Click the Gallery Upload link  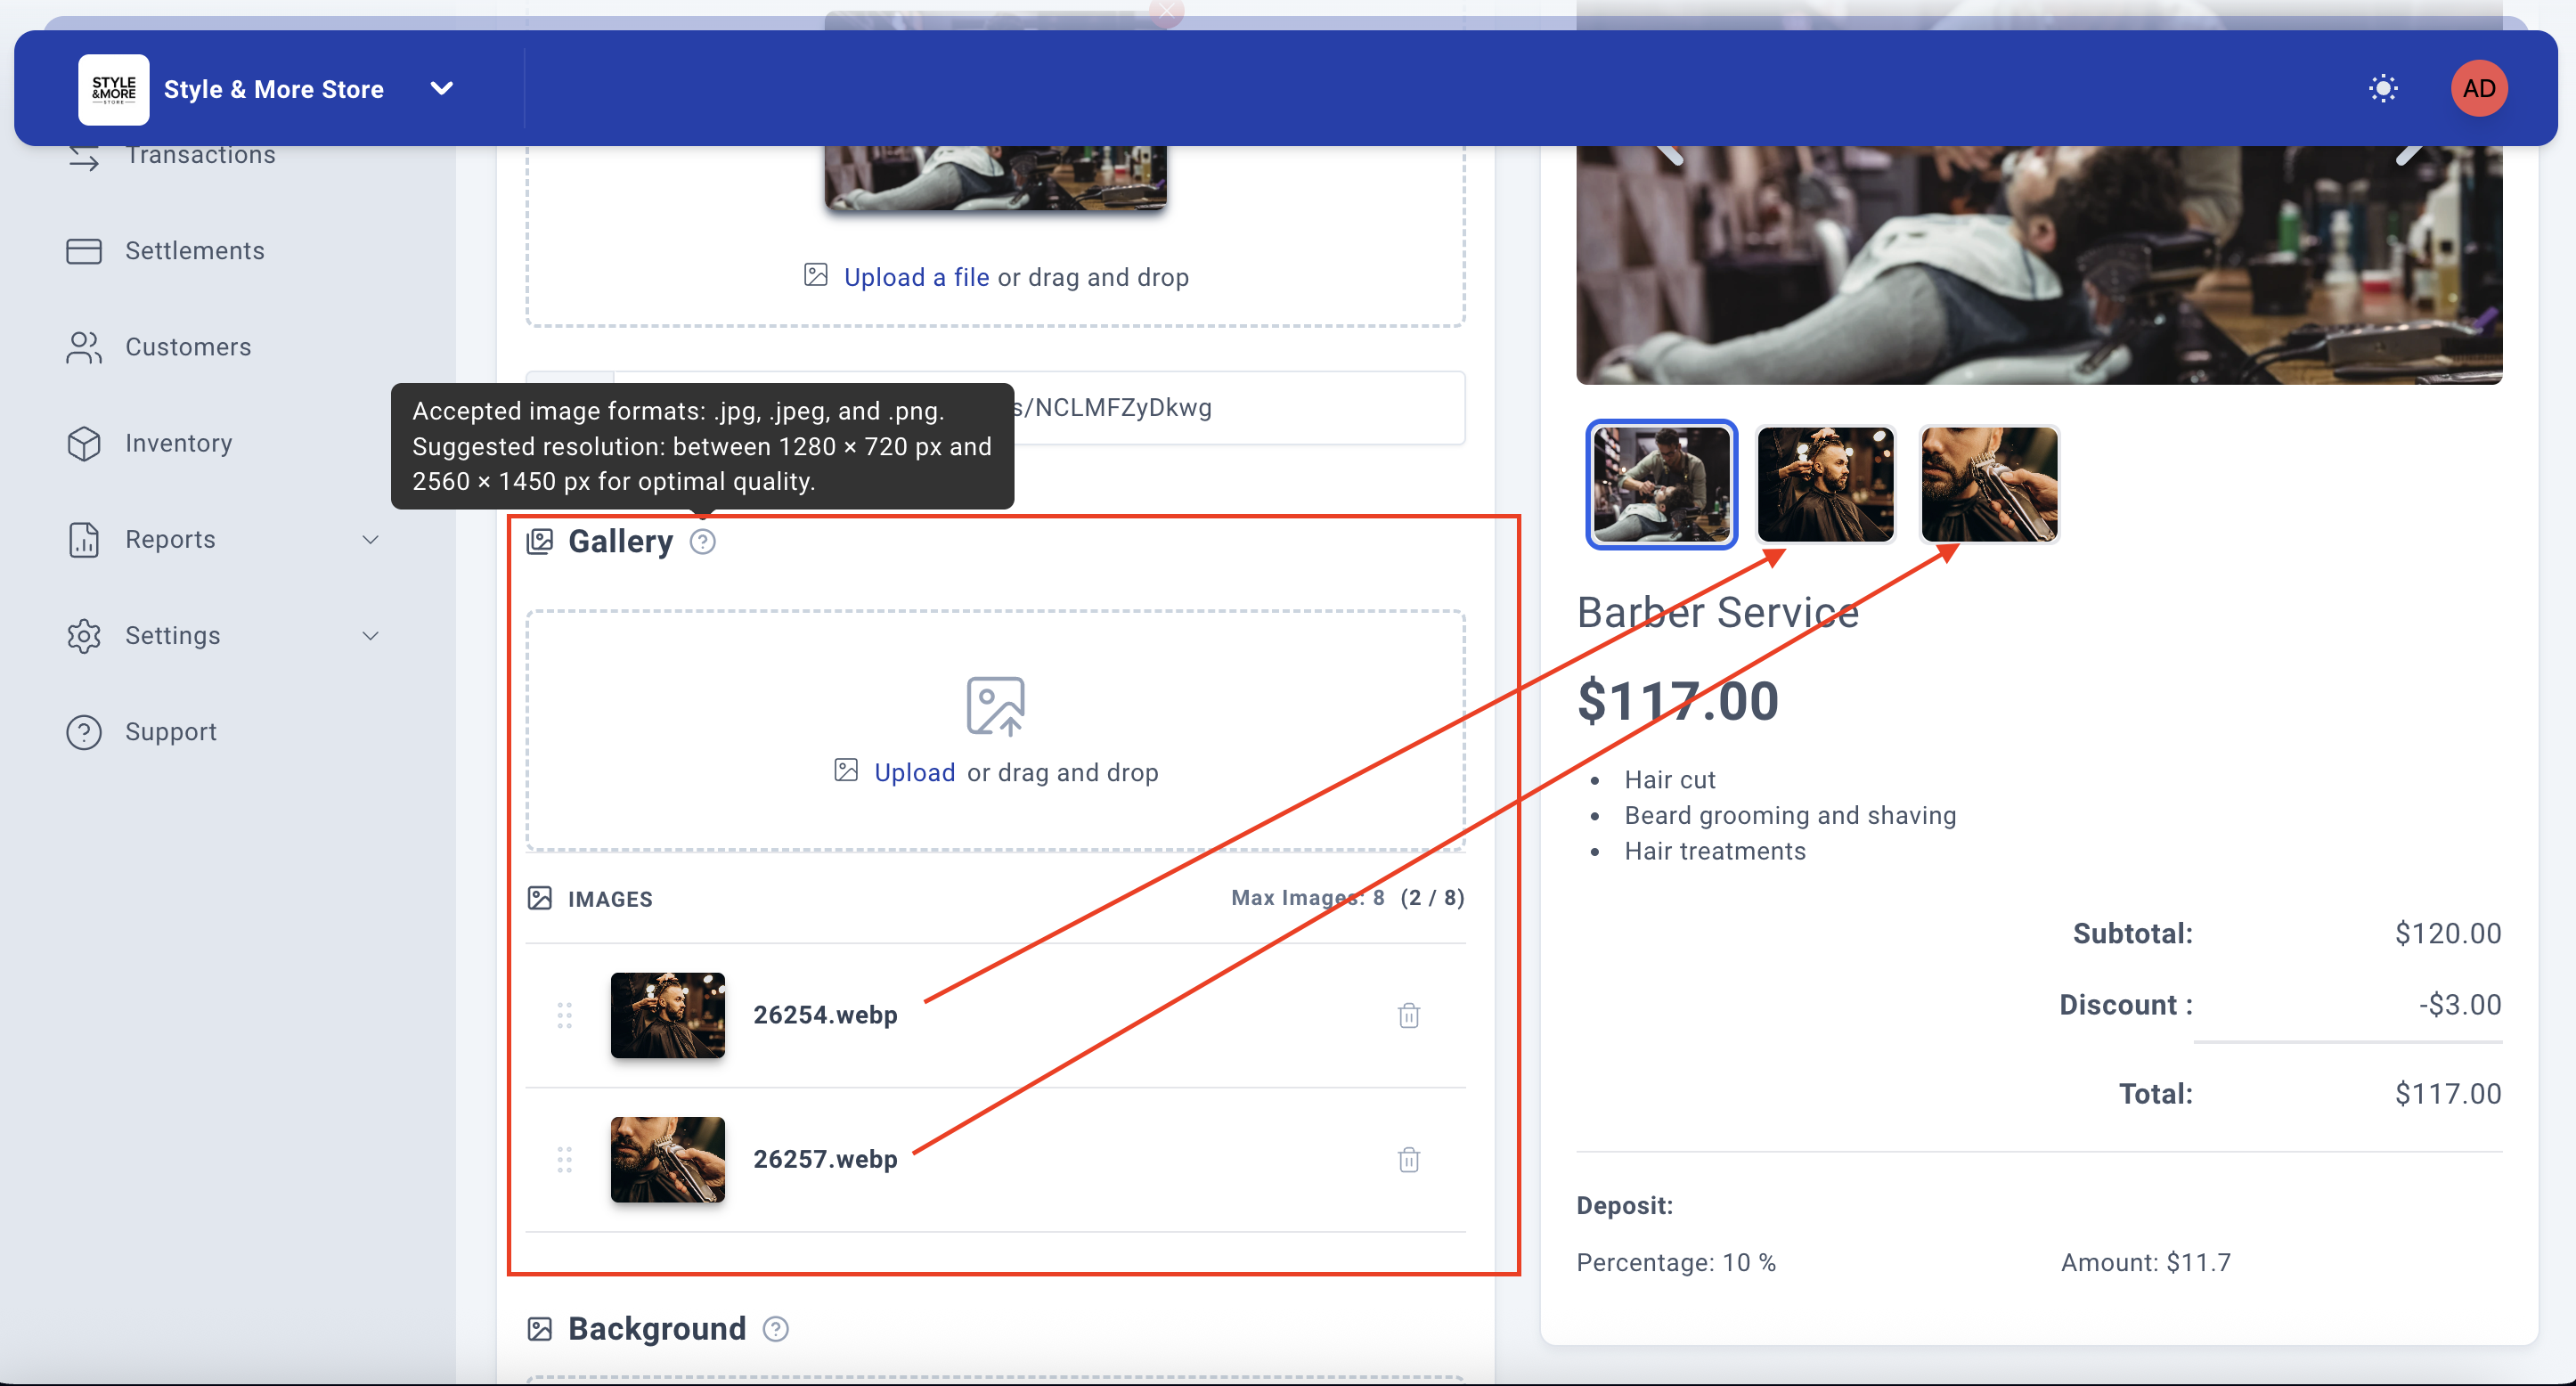pos(914,772)
